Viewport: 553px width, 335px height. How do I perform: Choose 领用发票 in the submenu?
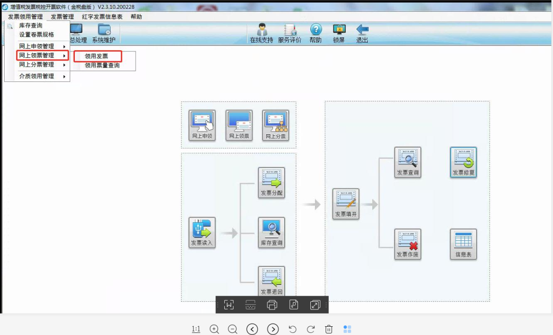click(98, 56)
